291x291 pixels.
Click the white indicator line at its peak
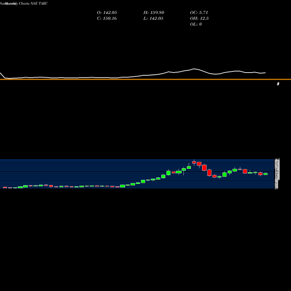pos(194,69)
